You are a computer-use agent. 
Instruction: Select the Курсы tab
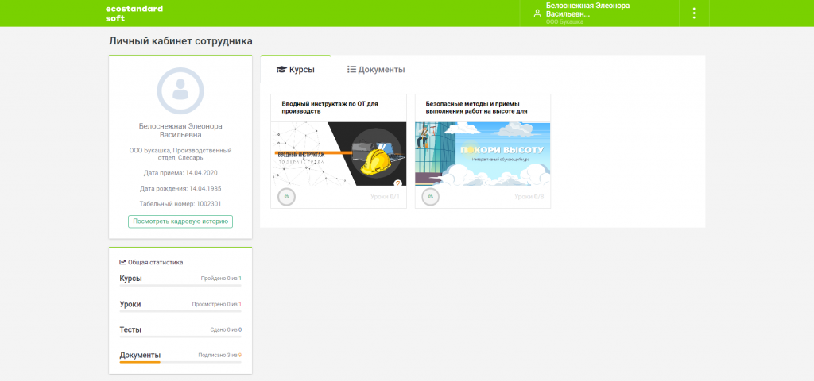click(x=295, y=70)
